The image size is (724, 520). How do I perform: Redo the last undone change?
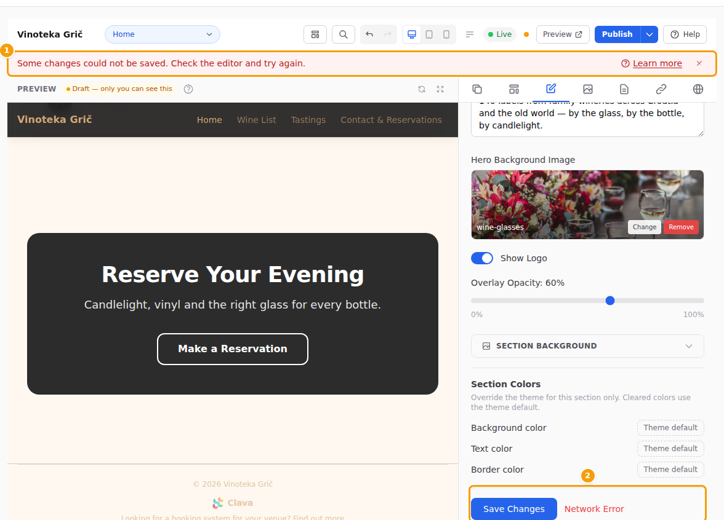point(388,34)
